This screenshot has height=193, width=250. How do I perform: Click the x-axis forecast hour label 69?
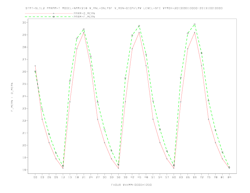tap(195, 177)
